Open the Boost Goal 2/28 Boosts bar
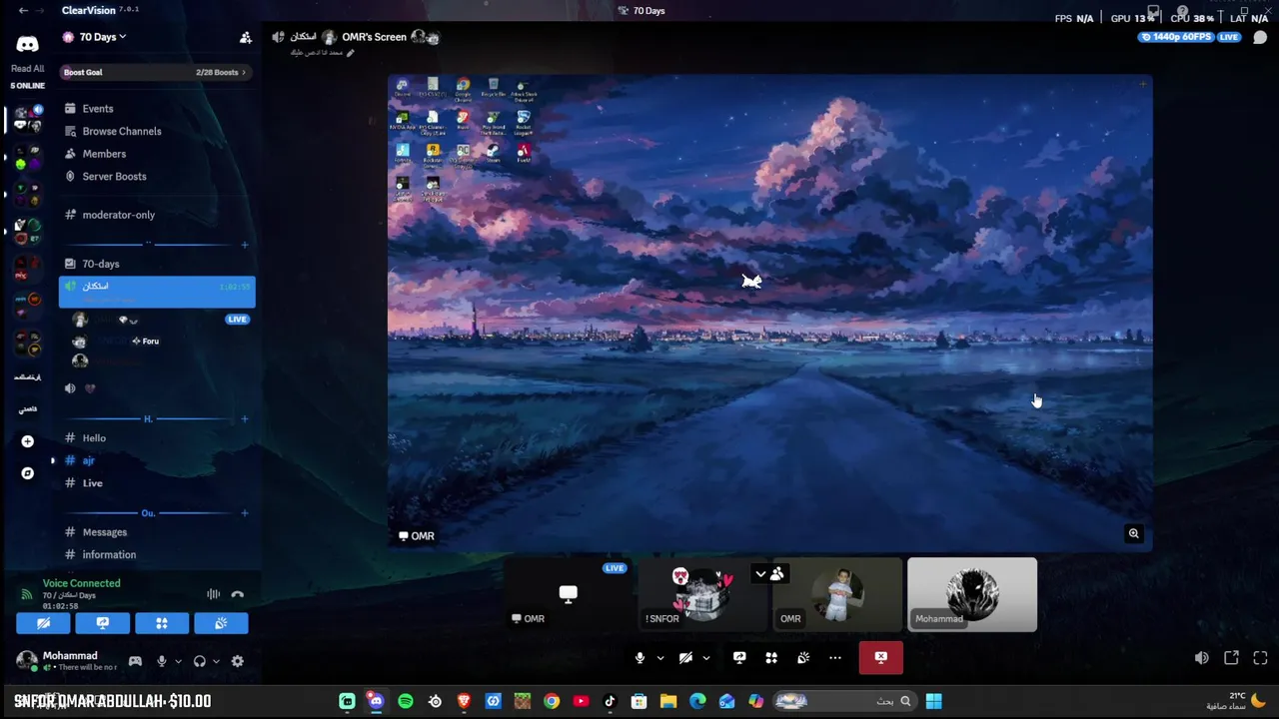 click(156, 72)
